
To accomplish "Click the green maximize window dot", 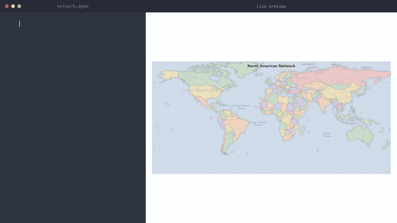I will [19, 6].
